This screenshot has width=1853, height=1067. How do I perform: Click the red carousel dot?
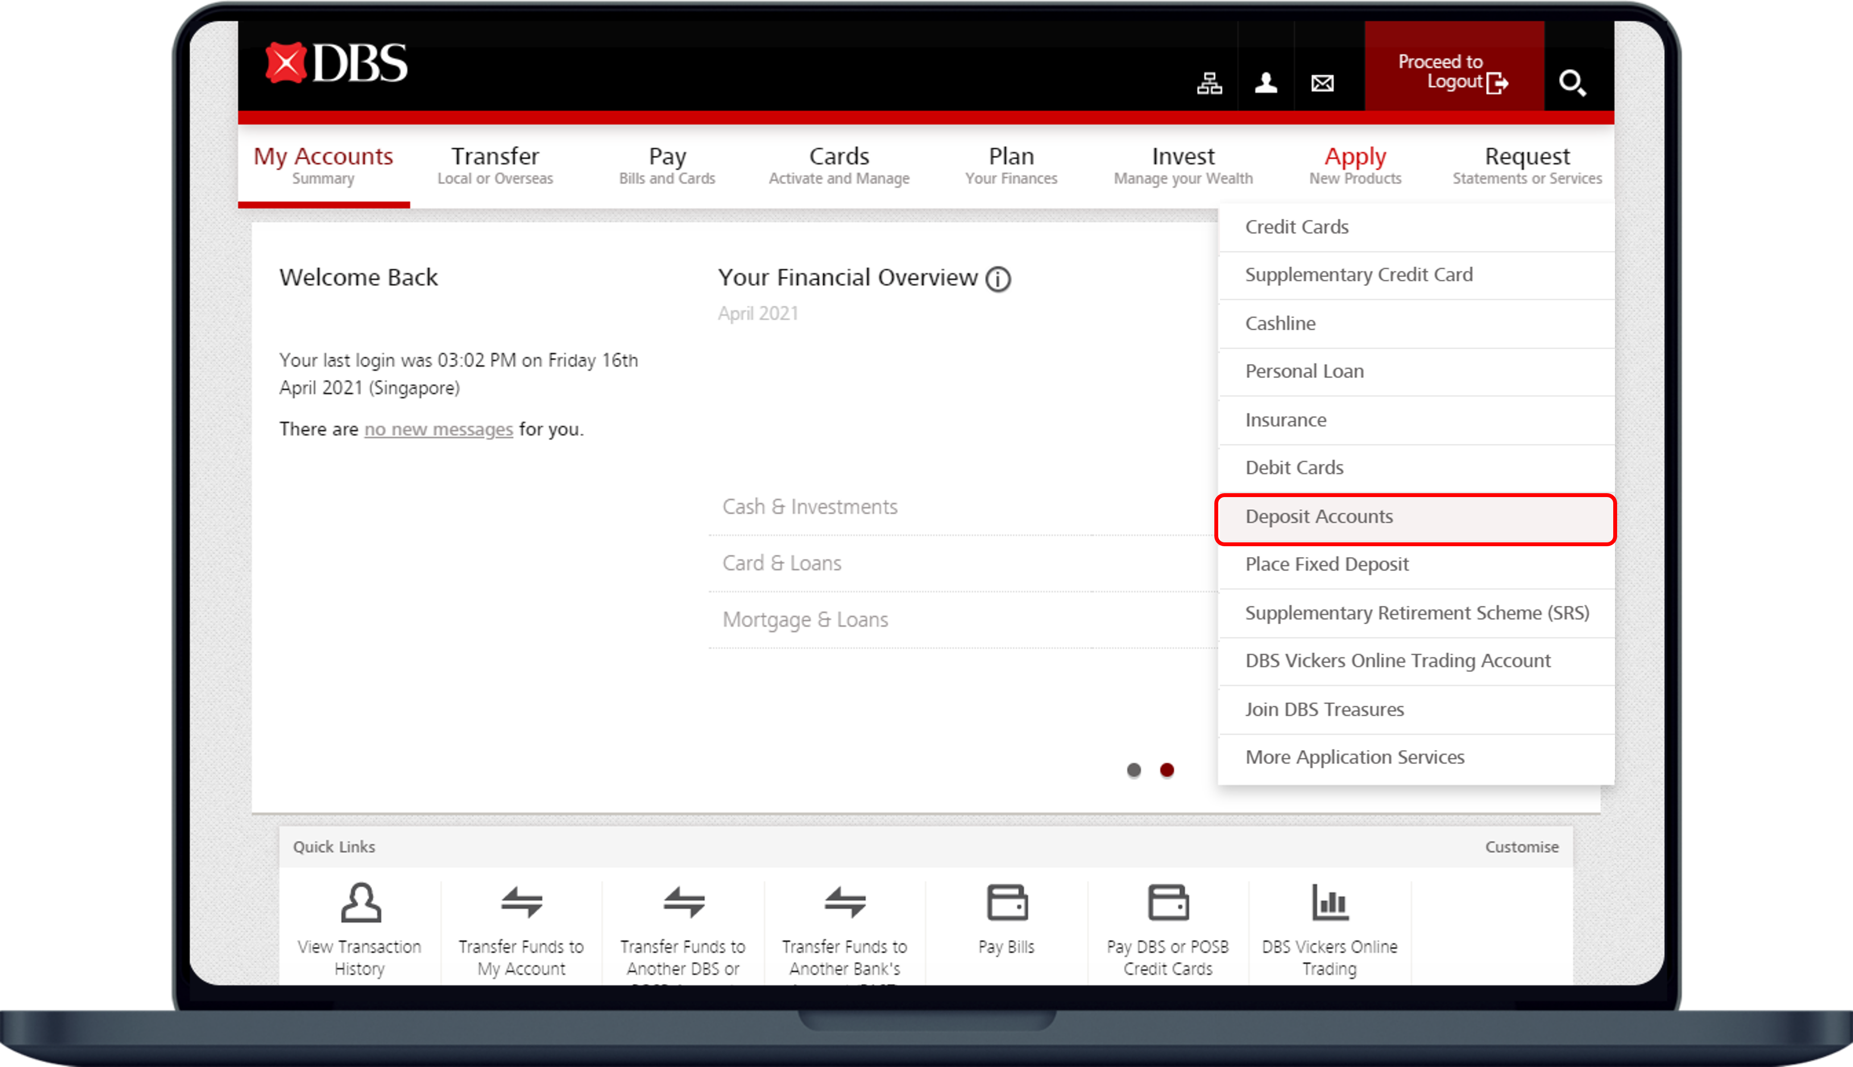pos(1167,770)
